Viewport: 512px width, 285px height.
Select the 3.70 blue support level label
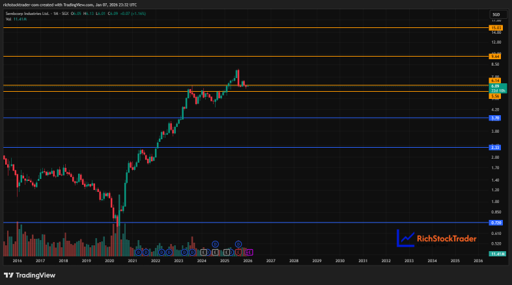click(x=495, y=118)
